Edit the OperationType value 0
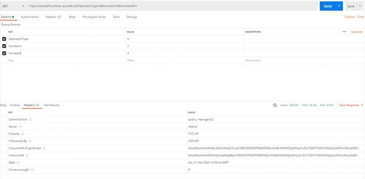 (185, 39)
